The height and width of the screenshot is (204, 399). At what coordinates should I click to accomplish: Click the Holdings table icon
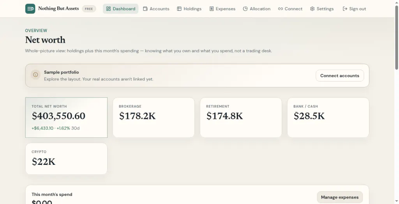point(179,9)
